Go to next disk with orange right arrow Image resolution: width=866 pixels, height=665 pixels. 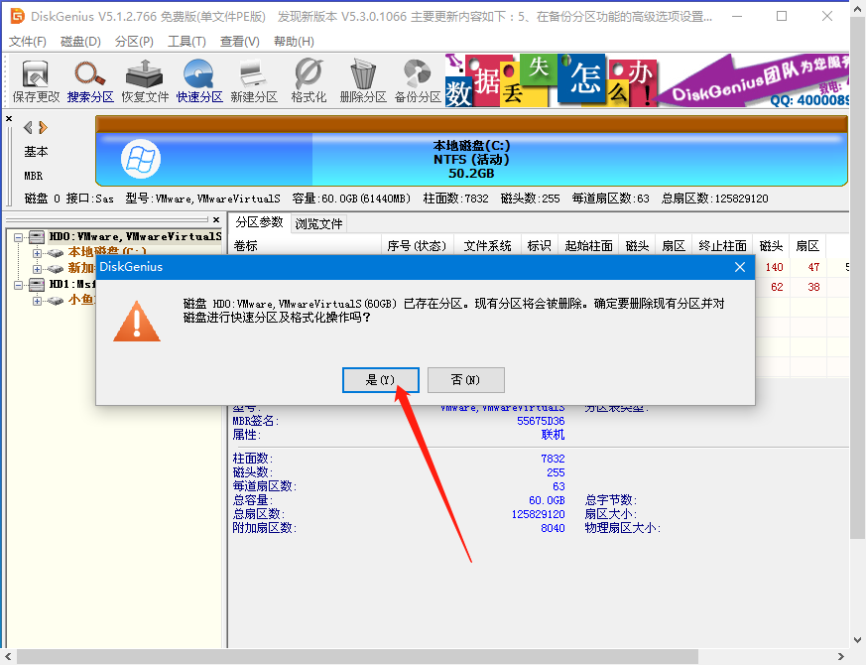tap(42, 127)
